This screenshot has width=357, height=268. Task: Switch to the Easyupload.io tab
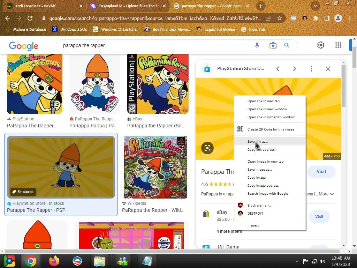click(128, 6)
